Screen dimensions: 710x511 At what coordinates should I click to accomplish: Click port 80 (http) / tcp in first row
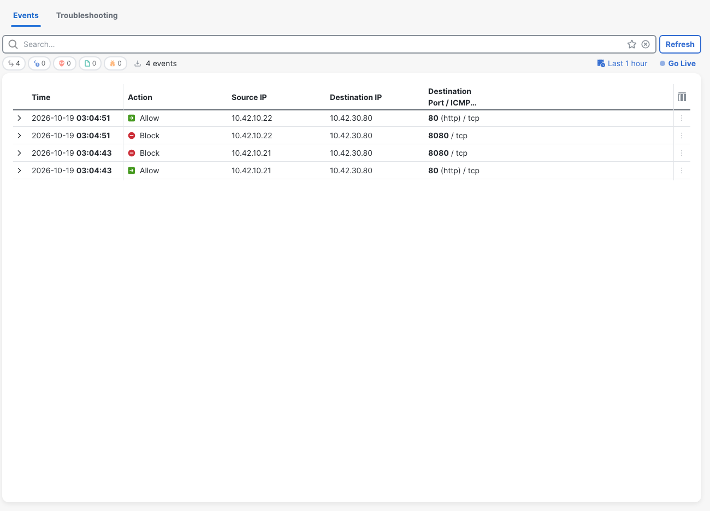454,118
